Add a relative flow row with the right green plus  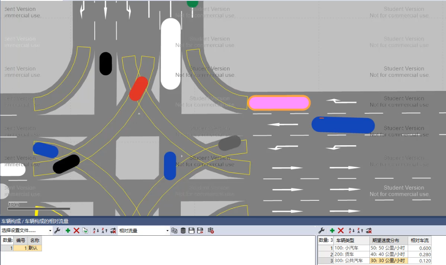[332, 231]
